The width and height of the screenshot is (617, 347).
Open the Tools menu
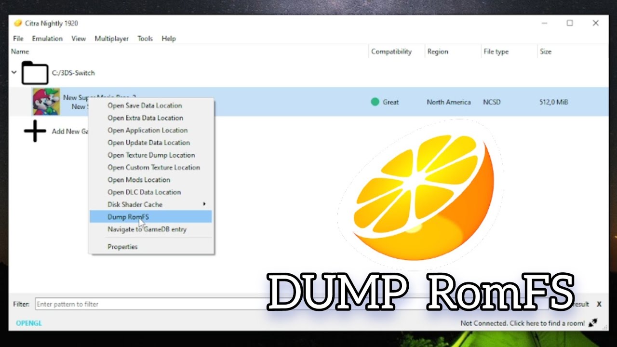(145, 39)
